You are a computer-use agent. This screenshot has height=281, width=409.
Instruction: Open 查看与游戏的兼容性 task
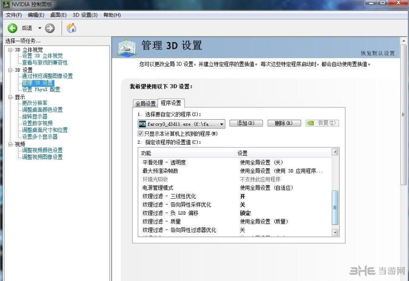44,62
